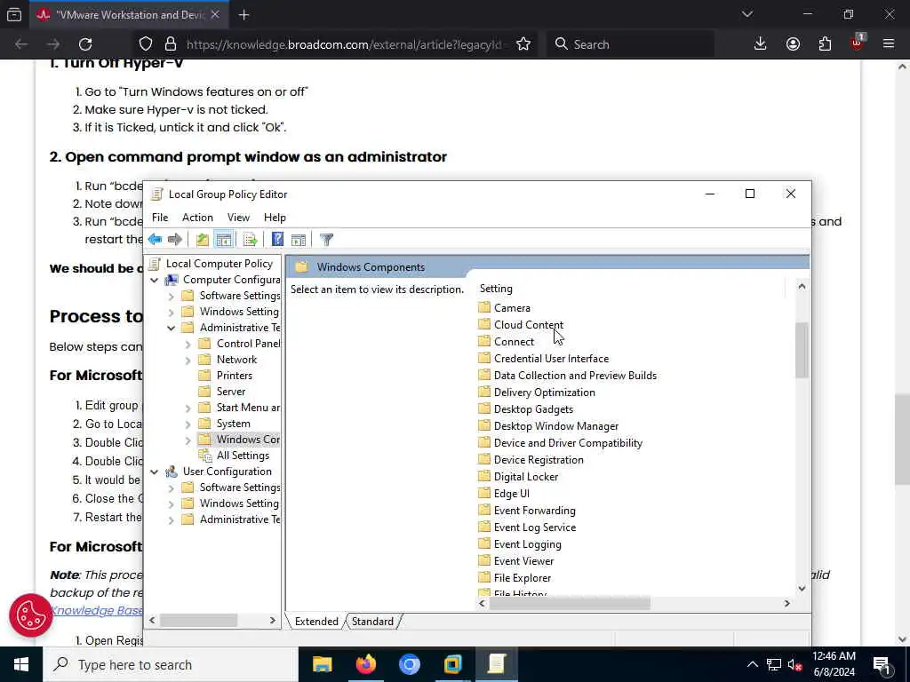Click the Back arrow in Group Policy toolbar
This screenshot has width=910, height=682.
point(155,240)
